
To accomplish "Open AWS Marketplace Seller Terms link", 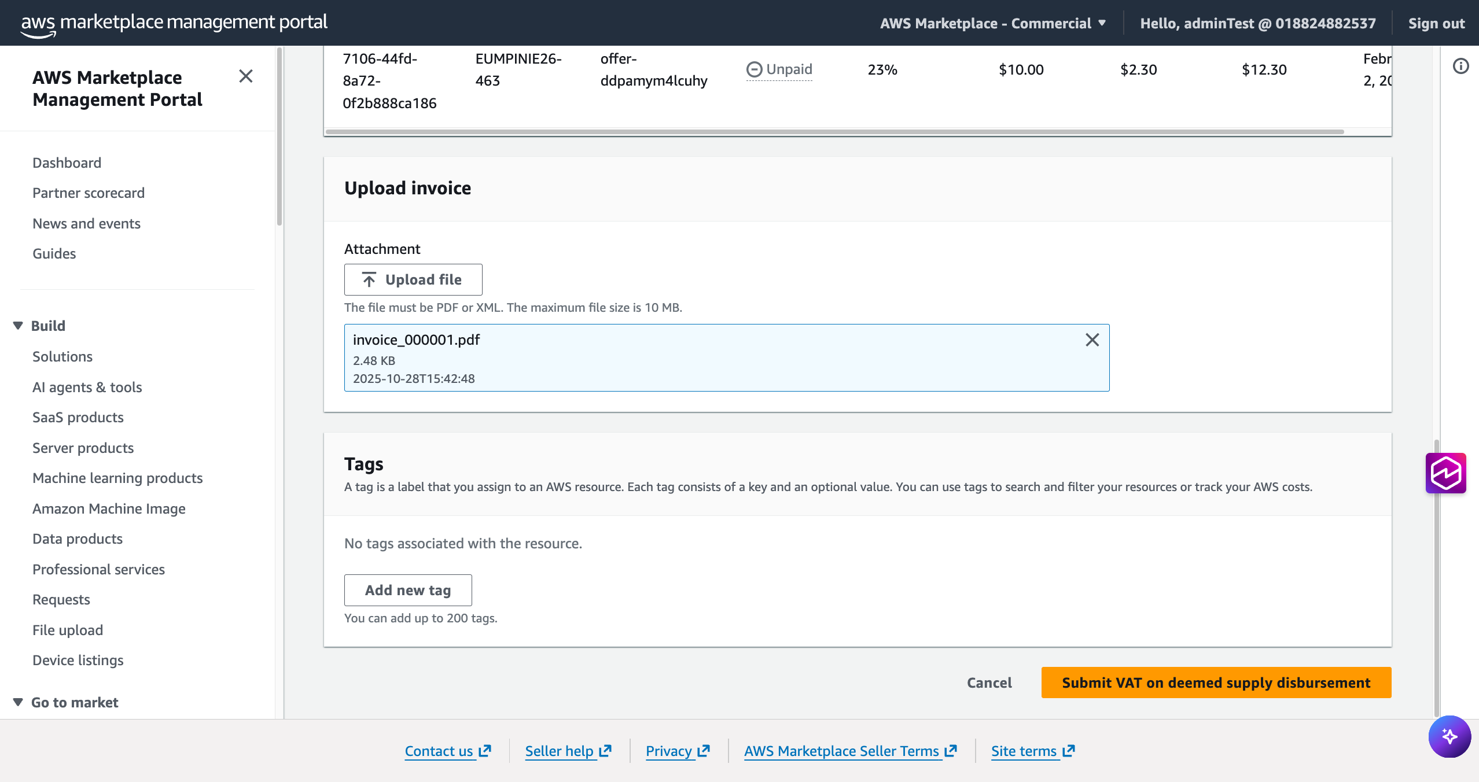I will point(851,751).
